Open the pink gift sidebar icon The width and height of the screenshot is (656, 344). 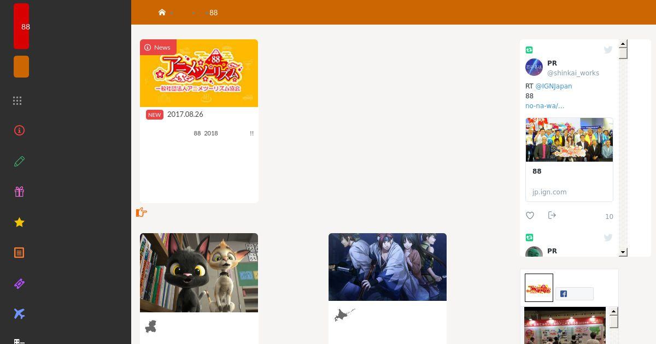pos(19,192)
